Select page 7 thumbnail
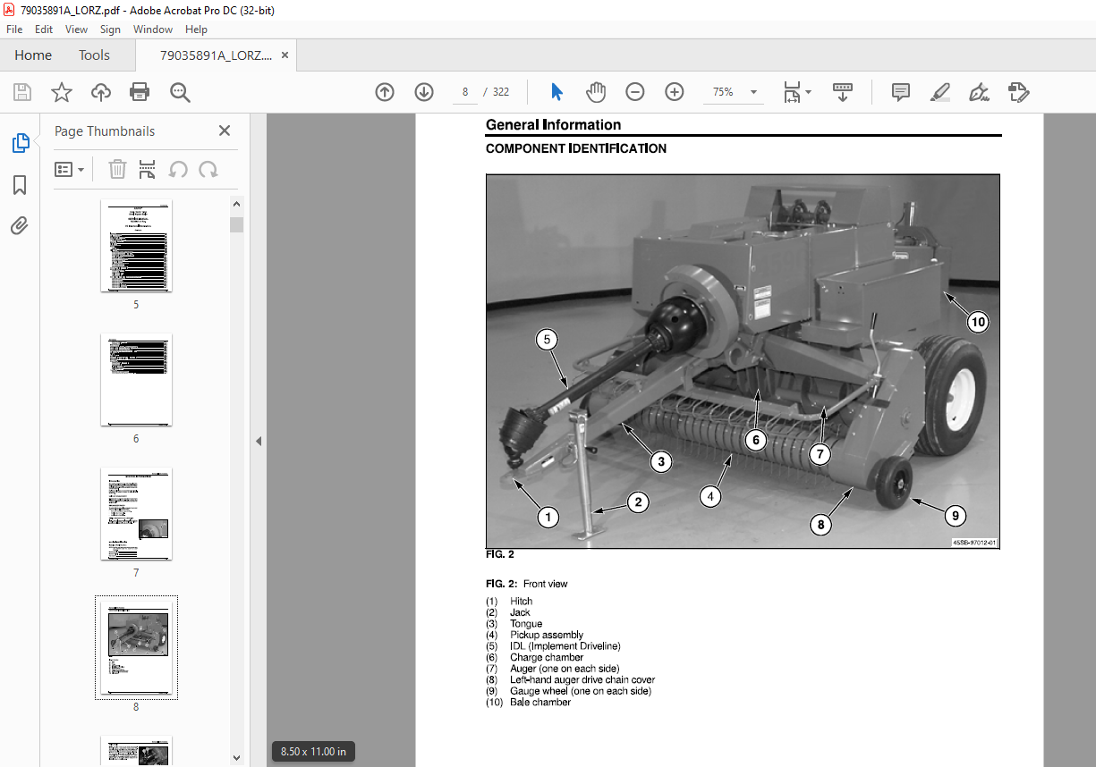The height and width of the screenshot is (767, 1096). point(136,514)
